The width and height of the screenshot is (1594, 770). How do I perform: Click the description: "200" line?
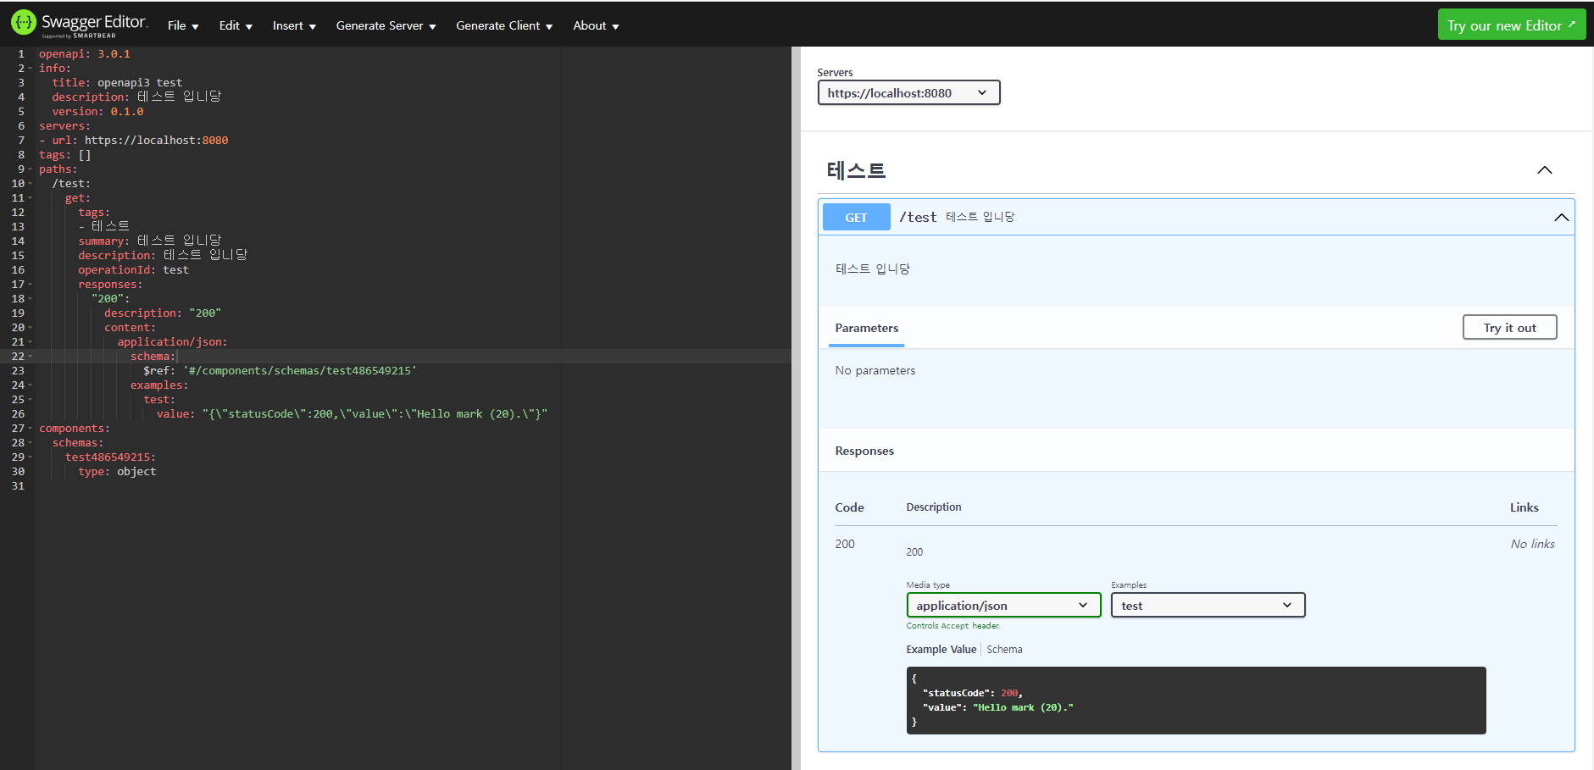[163, 313]
